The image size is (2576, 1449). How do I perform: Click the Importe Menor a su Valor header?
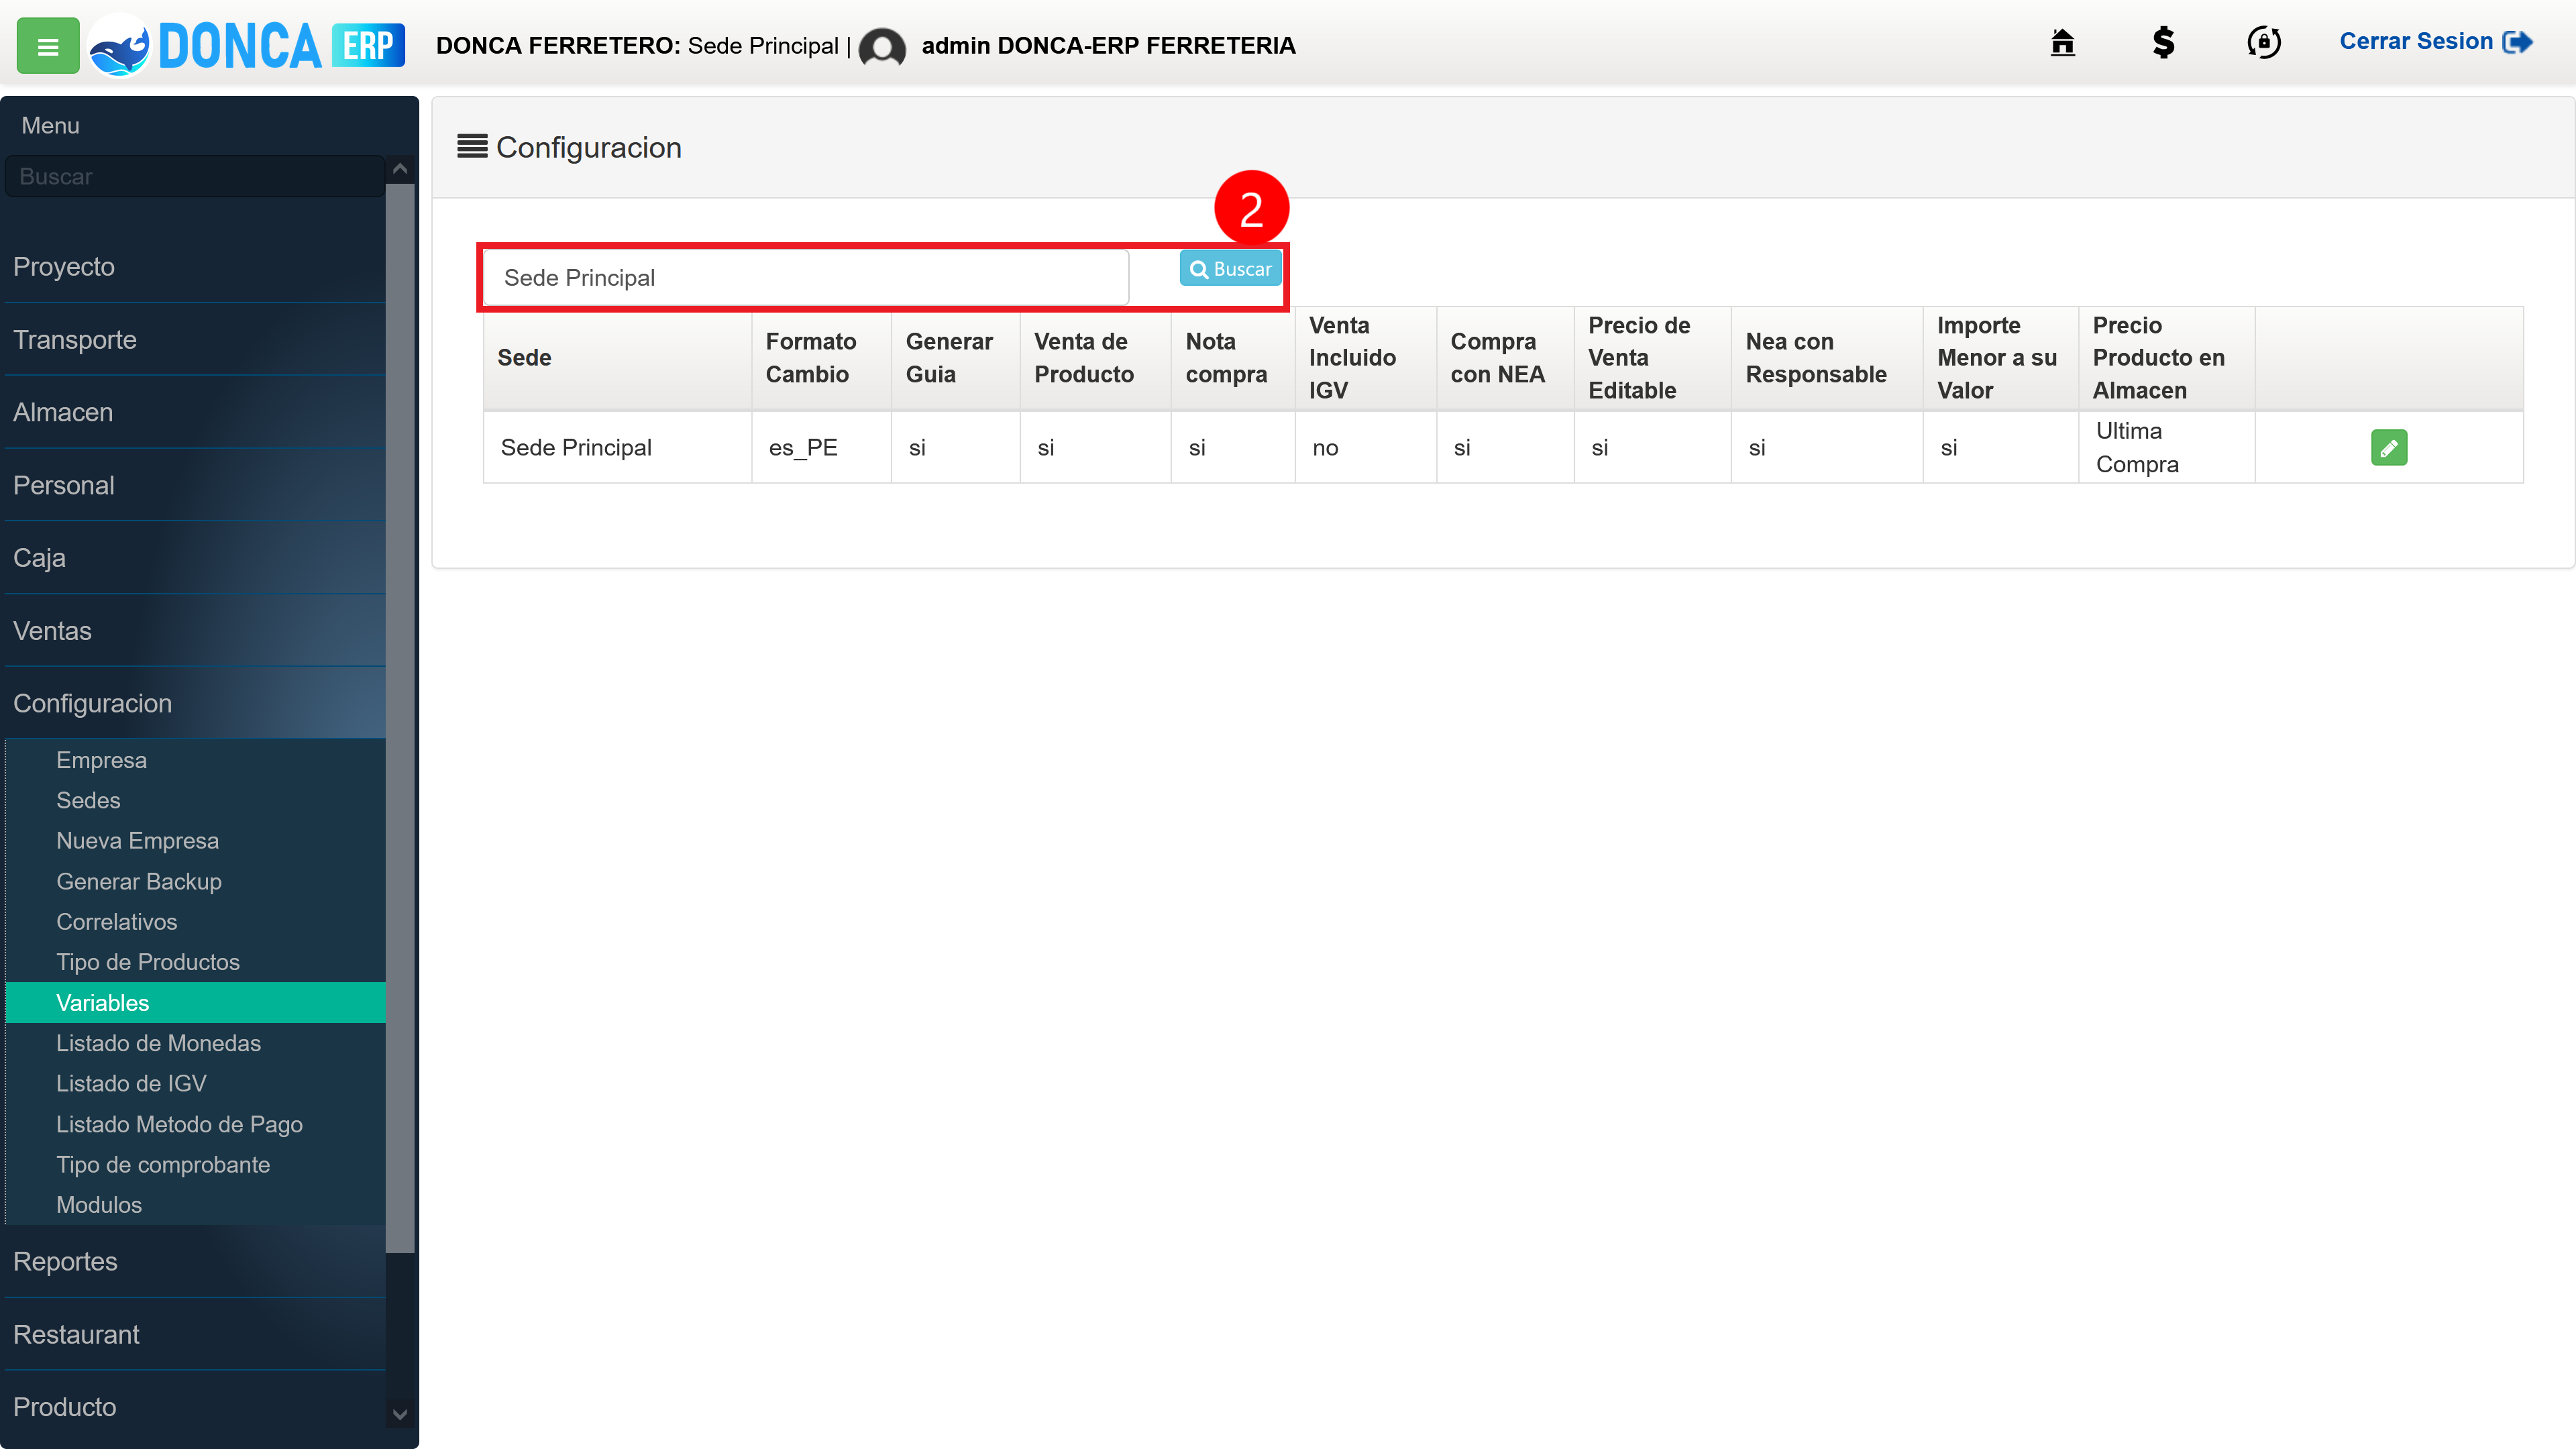(2001, 358)
